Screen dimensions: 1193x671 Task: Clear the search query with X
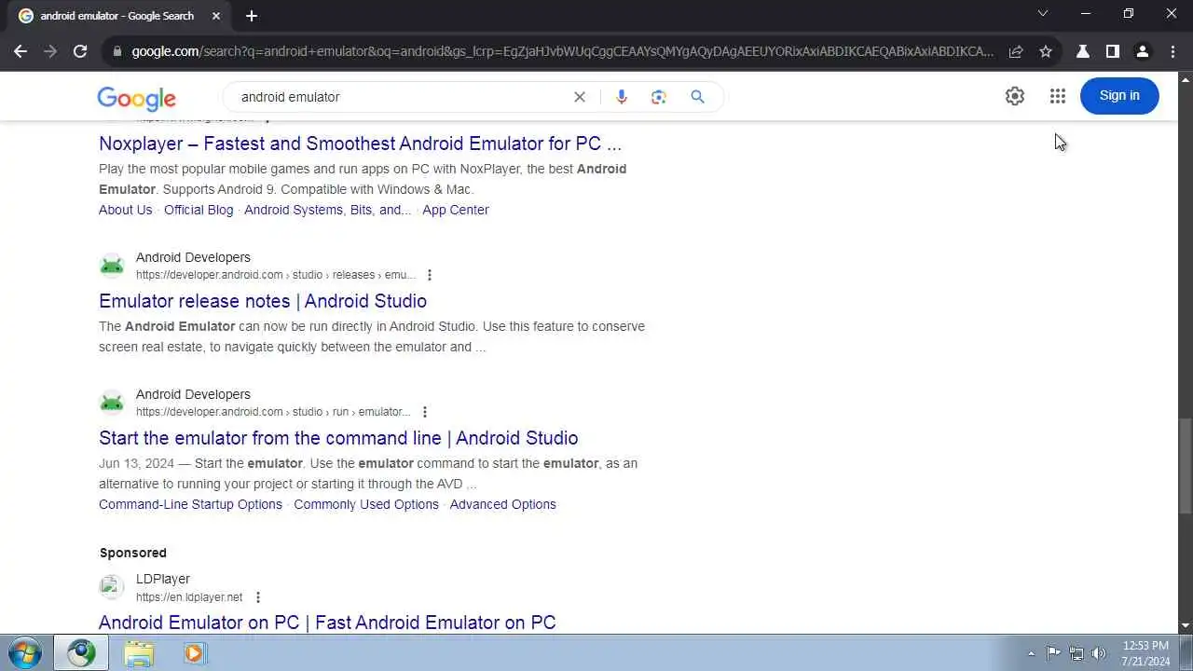(x=580, y=97)
